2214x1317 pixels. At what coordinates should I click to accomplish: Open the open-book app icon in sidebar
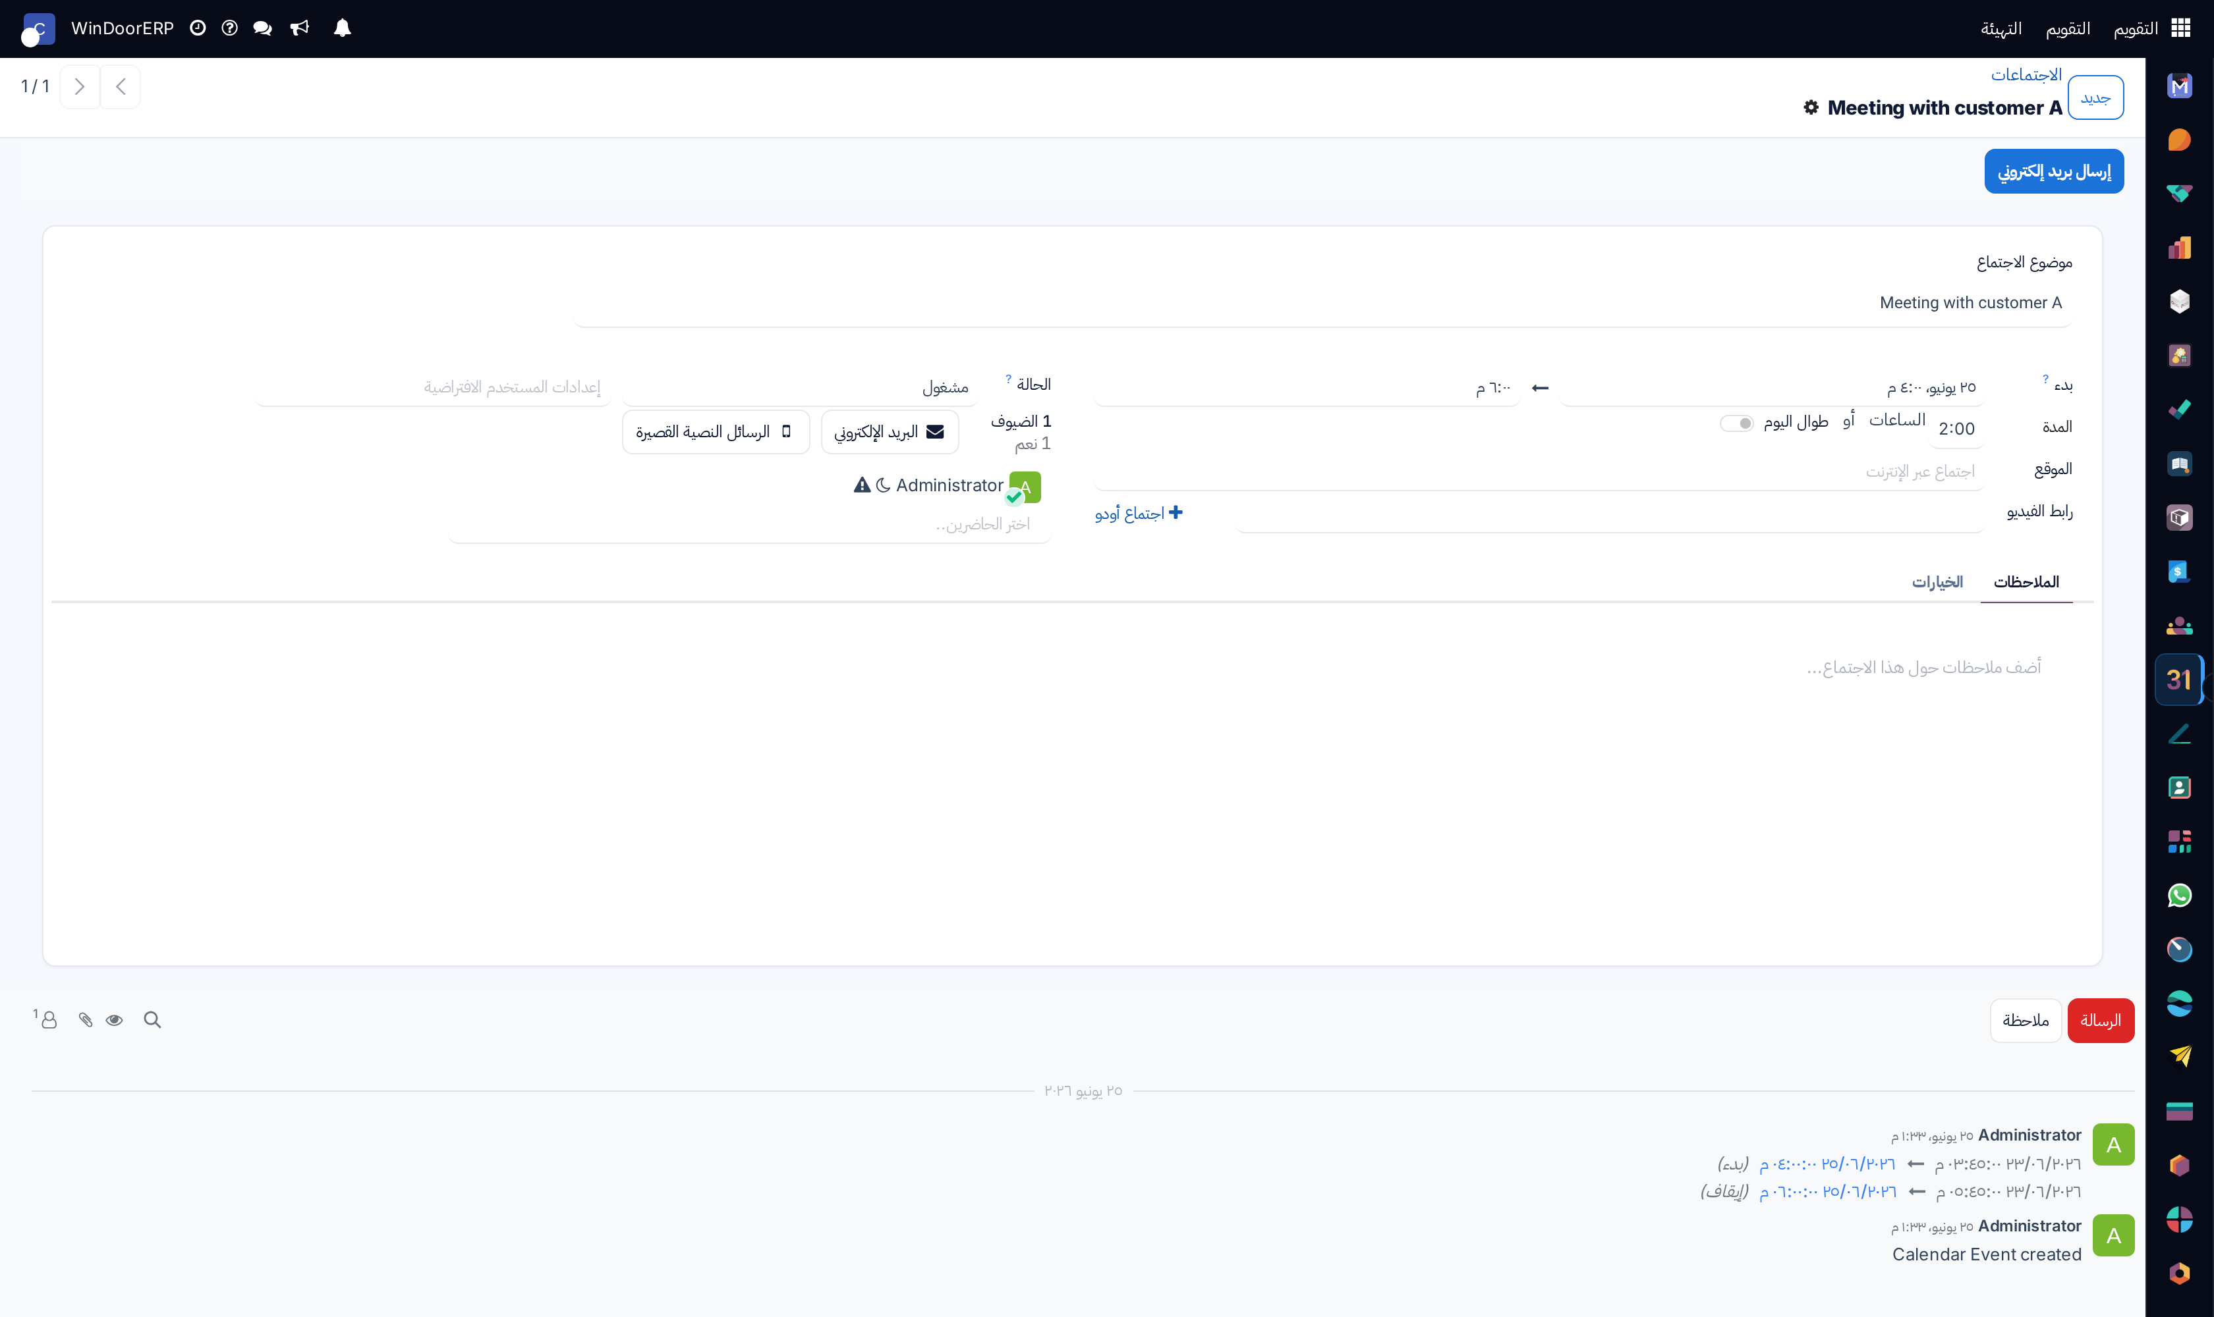[x=2179, y=464]
